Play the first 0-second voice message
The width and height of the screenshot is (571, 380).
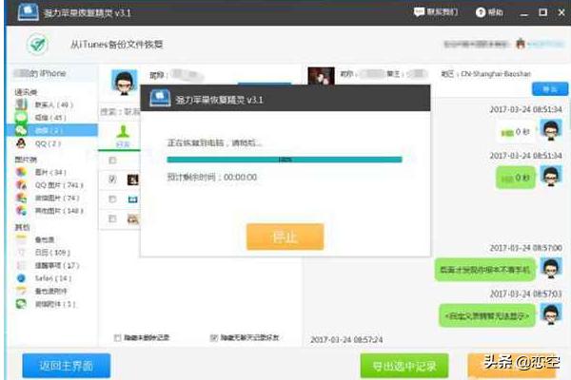tap(516, 132)
